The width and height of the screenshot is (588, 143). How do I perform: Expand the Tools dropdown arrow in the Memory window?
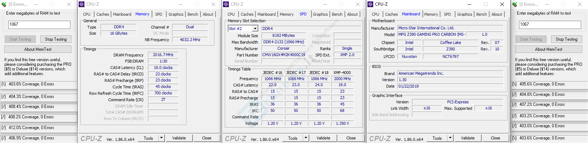point(161,138)
